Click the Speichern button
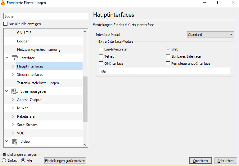Screen dimensions: 239x166 click(x=201, y=161)
